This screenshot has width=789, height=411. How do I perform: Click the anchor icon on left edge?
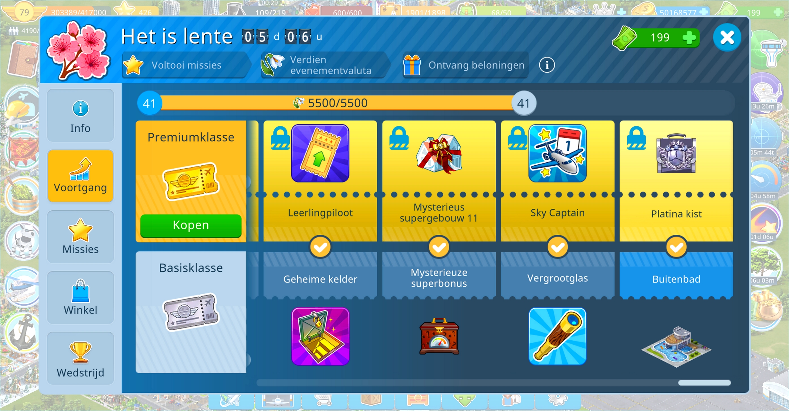[22, 332]
